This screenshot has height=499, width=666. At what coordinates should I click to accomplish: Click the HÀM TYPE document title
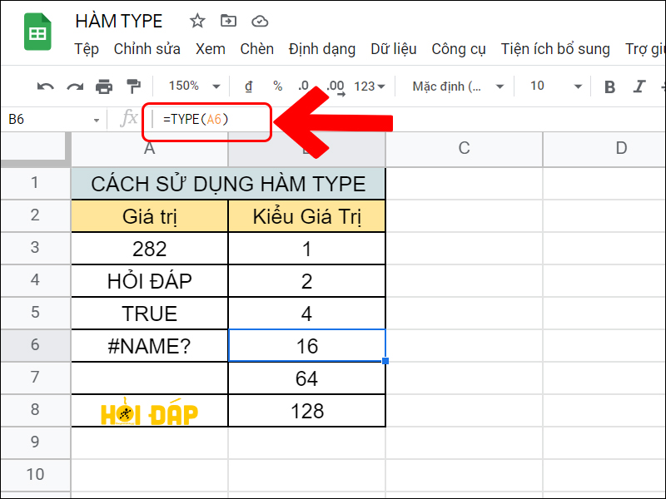coord(119,21)
